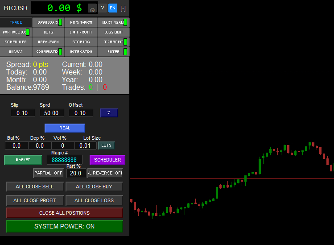Open the BREAKEVEN tab
This screenshot has height=245, width=334.
(48, 42)
